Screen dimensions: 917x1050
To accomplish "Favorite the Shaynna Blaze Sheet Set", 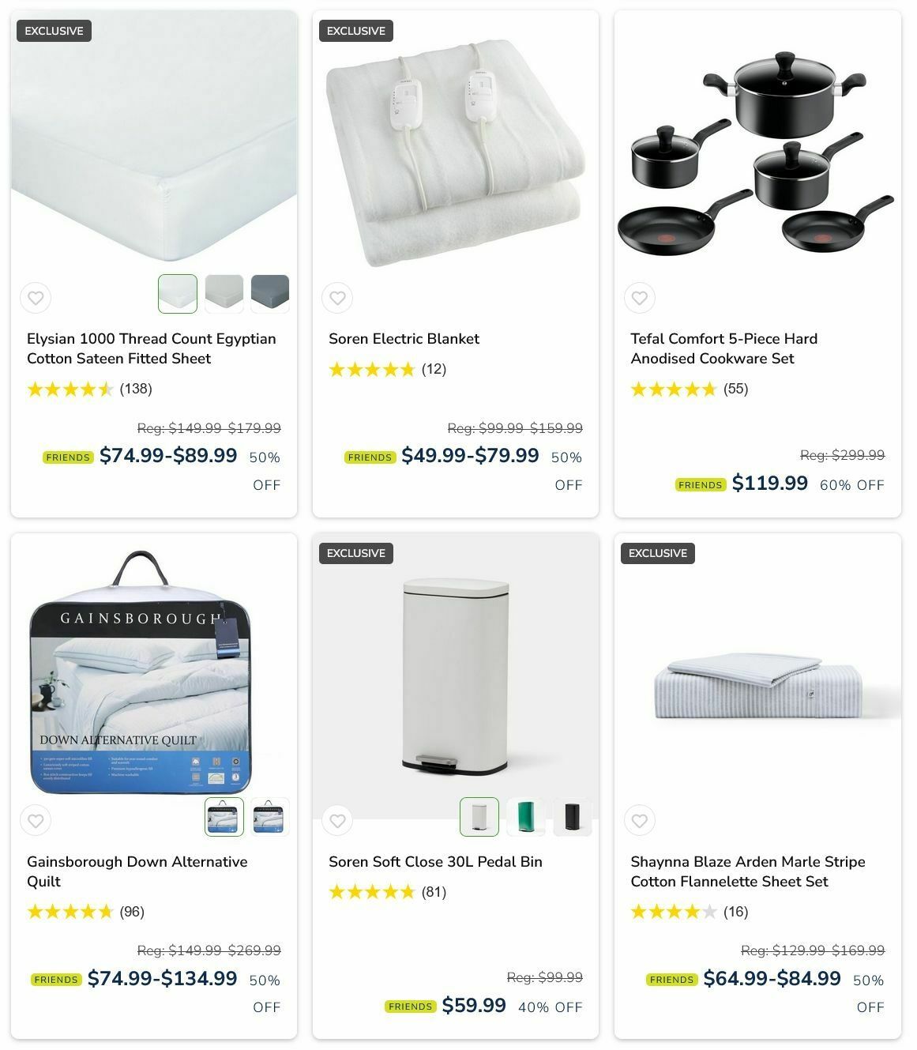I will 640,821.
